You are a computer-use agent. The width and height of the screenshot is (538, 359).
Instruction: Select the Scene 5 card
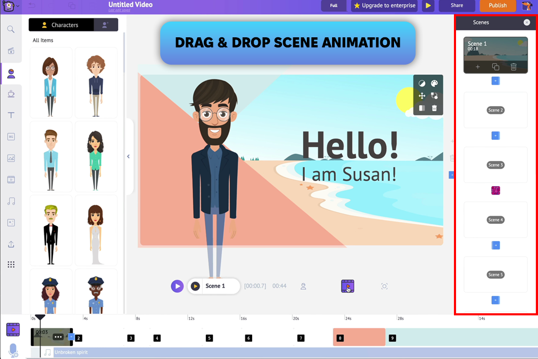[x=495, y=274]
